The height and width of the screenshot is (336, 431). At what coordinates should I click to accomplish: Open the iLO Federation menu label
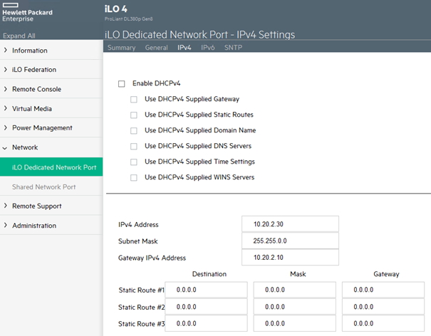tap(34, 70)
